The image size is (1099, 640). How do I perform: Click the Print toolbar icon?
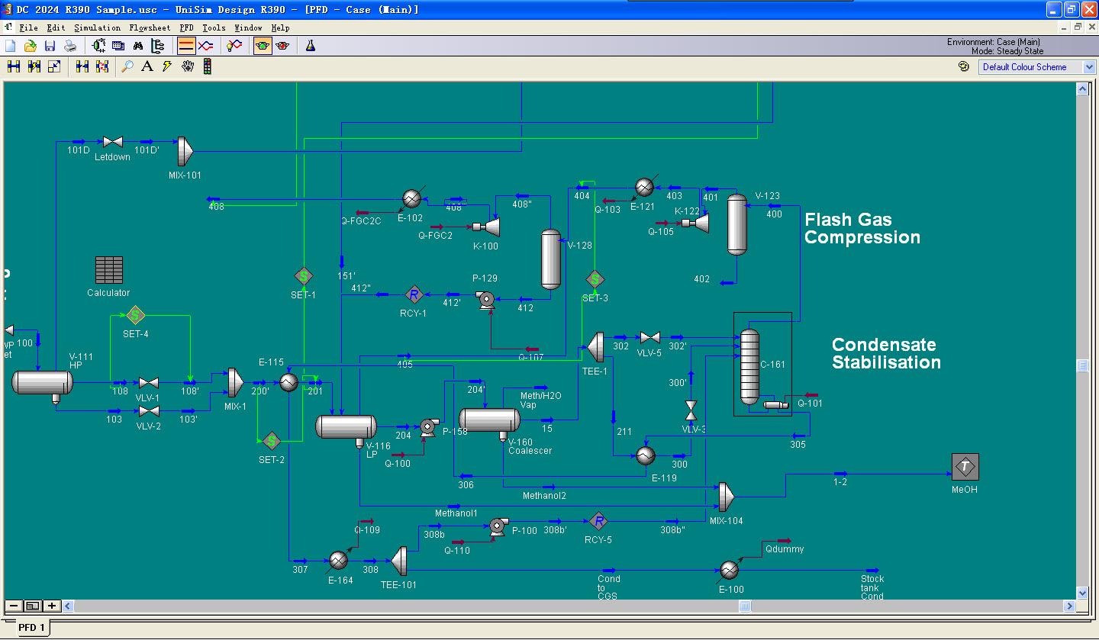pyautogui.click(x=70, y=46)
